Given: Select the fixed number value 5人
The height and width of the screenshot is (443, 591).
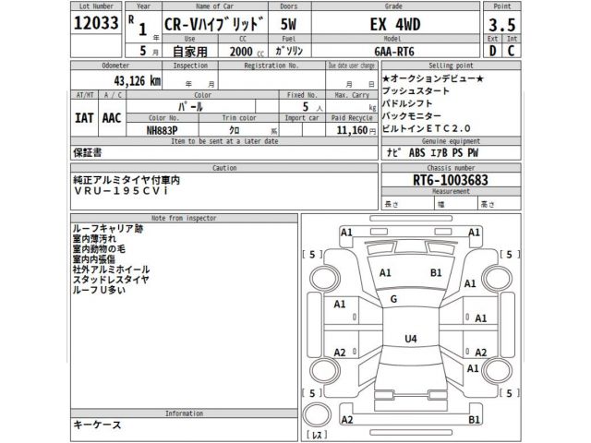Looking at the screenshot, I should click(312, 107).
